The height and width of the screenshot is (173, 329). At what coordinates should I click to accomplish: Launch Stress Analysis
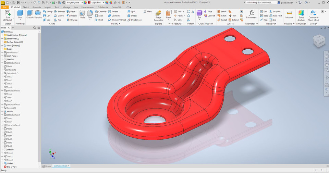tap(301, 15)
